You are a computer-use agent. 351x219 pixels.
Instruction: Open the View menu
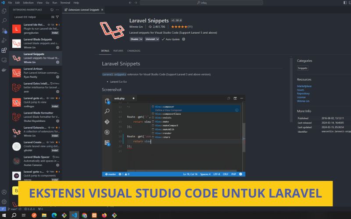(x=39, y=3)
